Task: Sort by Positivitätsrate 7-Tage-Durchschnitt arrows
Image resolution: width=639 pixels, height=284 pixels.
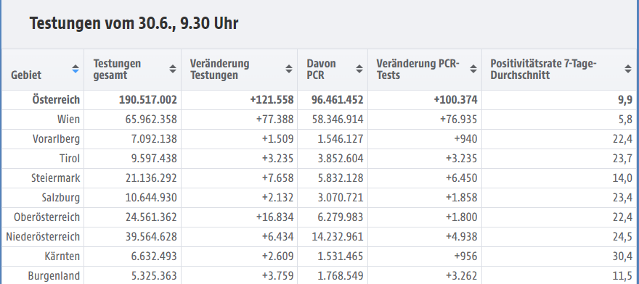Action: click(x=628, y=69)
